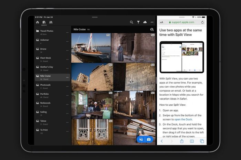Open options for Tahoe album
This screenshot has width=241, height=160.
67,122
